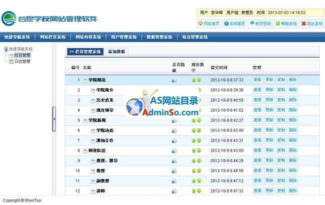Switch to the 栏目管理系统 tab

(85, 52)
